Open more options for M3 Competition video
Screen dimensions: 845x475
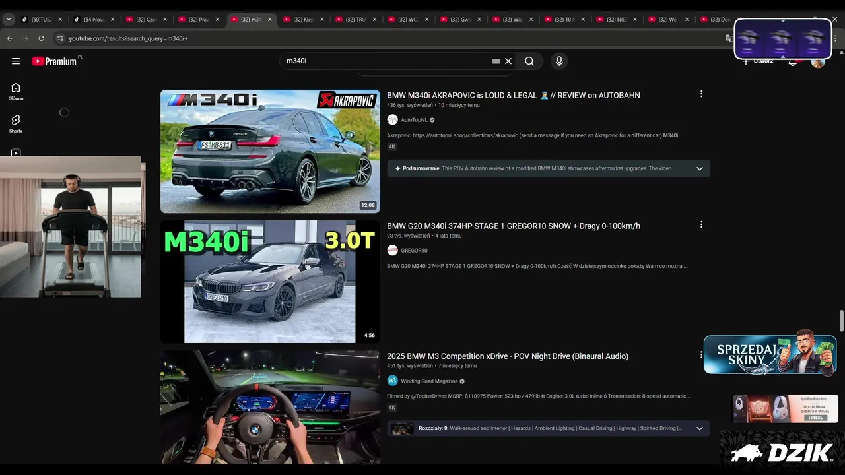[x=701, y=355]
